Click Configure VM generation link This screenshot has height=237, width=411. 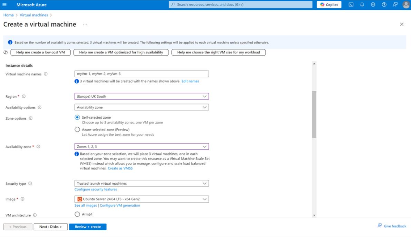pyautogui.click(x=120, y=205)
